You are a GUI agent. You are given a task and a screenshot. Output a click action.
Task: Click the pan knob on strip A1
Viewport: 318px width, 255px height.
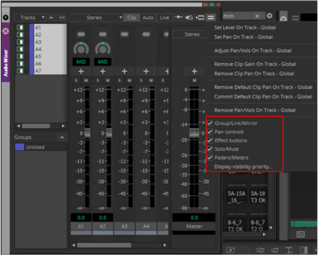[x=81, y=49]
